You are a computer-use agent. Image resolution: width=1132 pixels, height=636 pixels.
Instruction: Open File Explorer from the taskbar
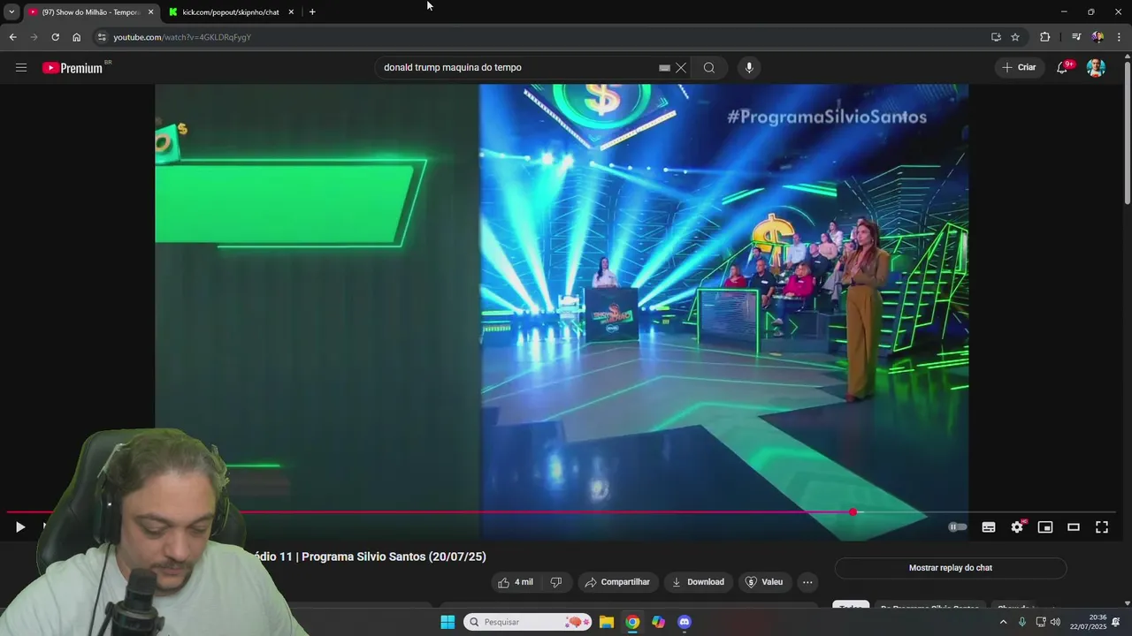coord(607,622)
